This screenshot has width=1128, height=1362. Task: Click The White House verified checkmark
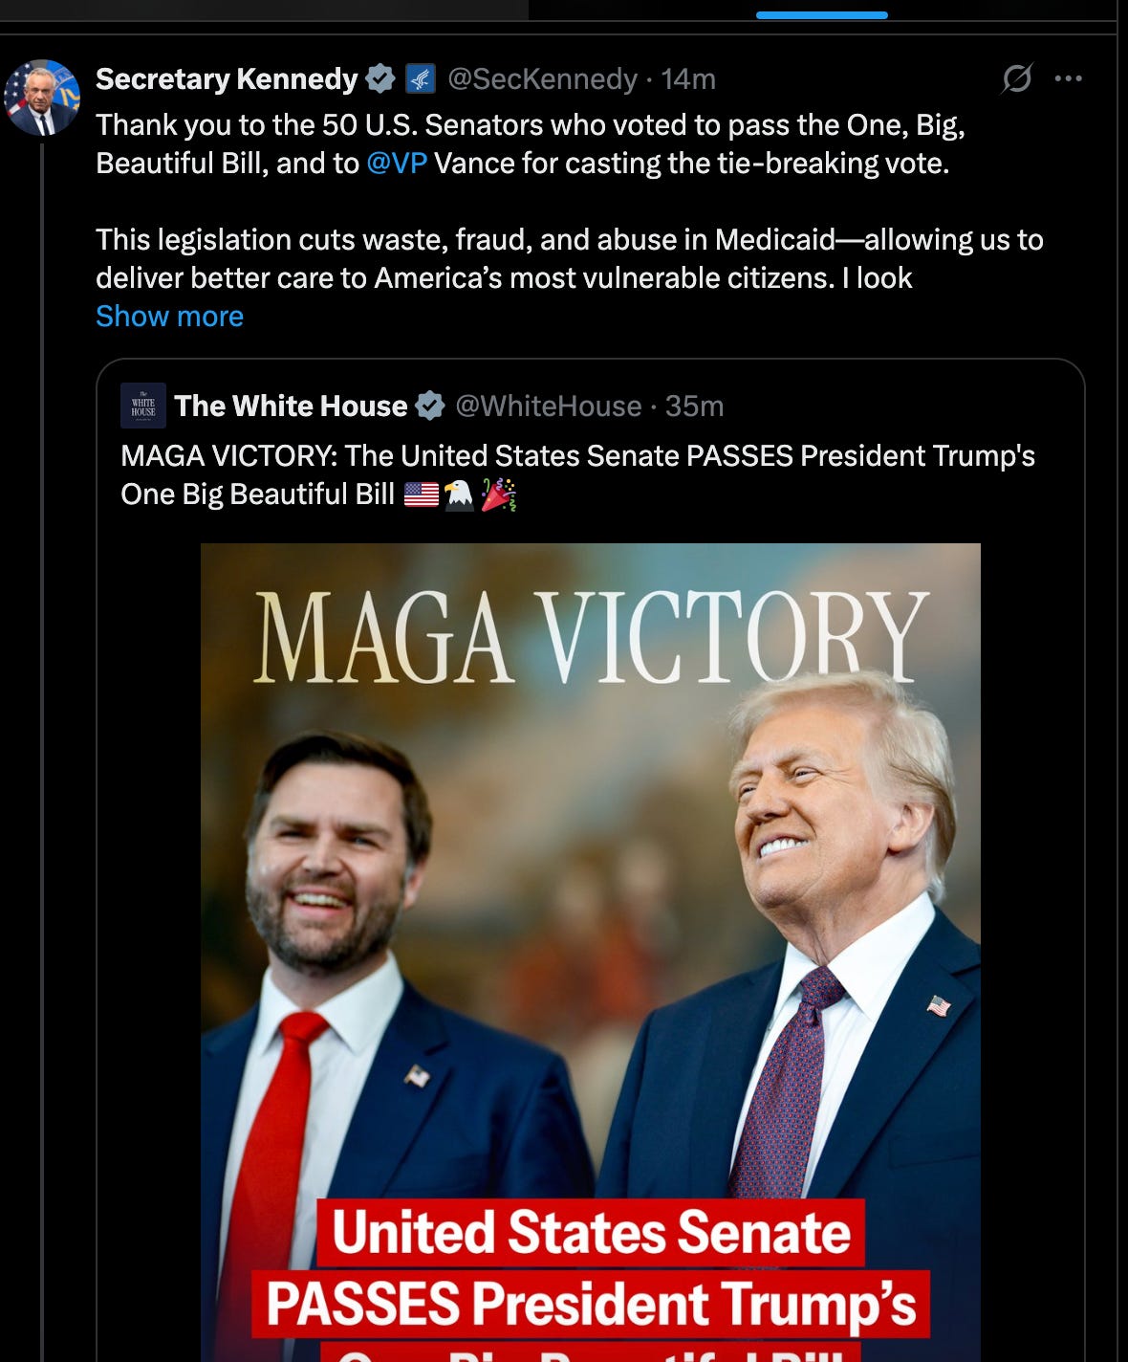pyautogui.click(x=430, y=406)
